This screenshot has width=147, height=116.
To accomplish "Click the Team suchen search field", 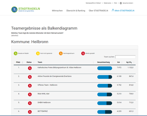I will click(x=125, y=57).
